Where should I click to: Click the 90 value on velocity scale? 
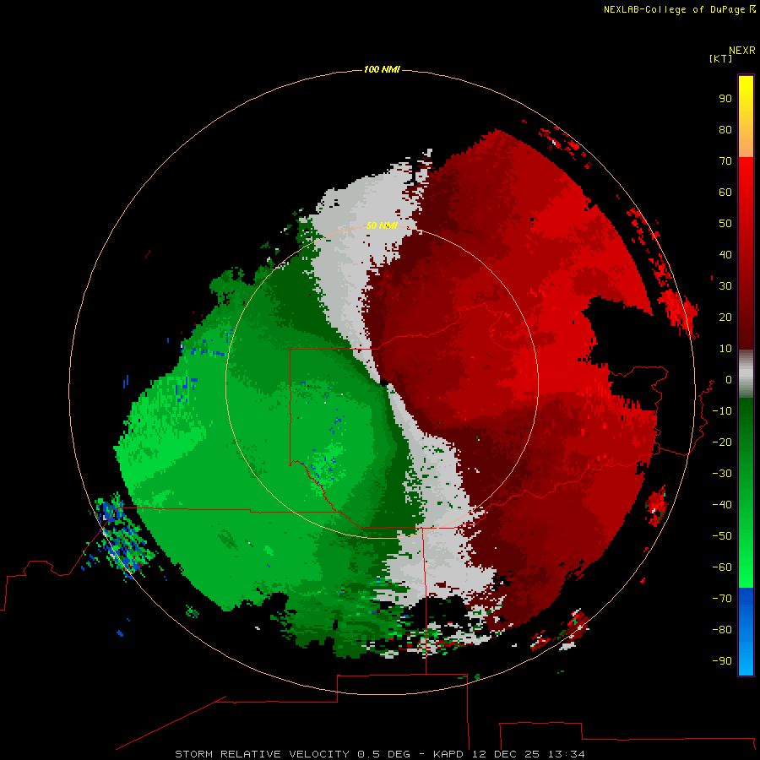(725, 99)
